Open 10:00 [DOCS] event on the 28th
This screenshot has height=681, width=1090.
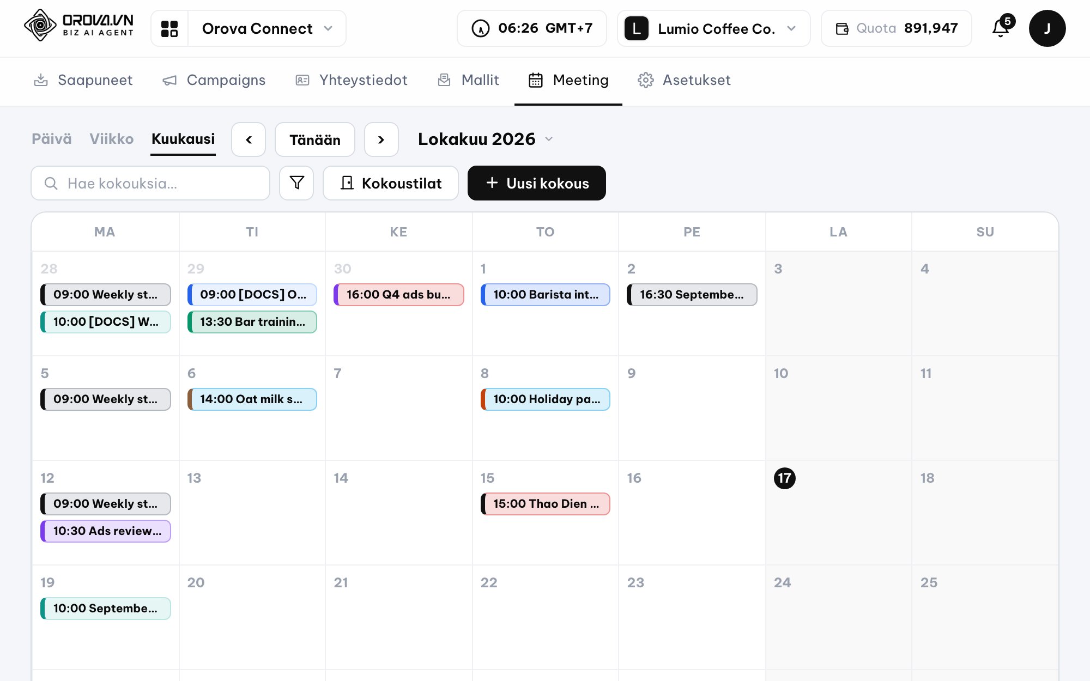pos(106,322)
